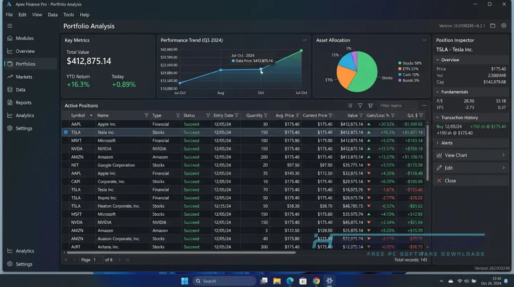Screen dimensions: 514x287
Task: Click the folder icon next to version
Action: pyautogui.click(x=493, y=26)
